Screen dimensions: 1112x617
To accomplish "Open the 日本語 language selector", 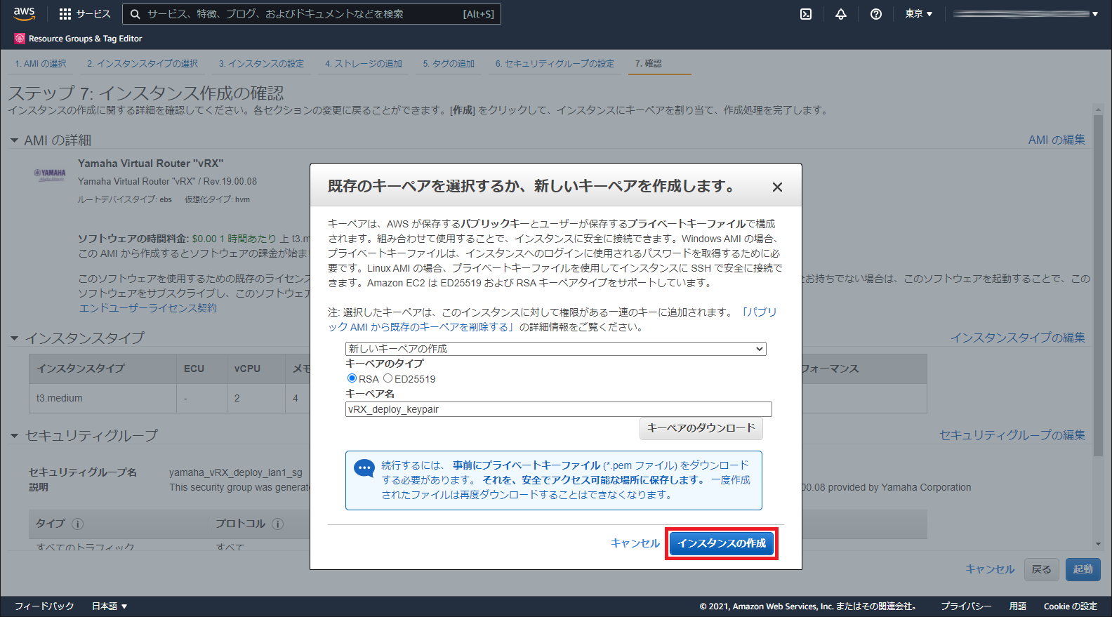I will coord(110,606).
